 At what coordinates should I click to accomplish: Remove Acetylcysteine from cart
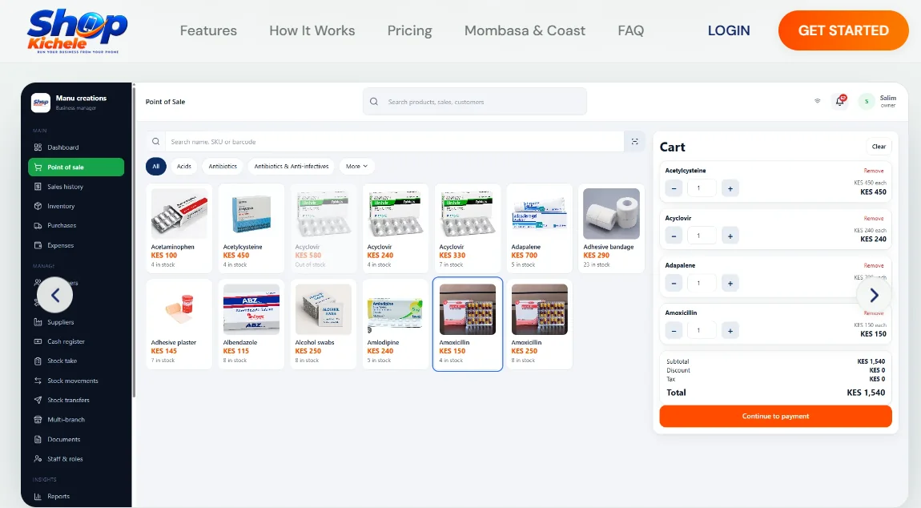tap(874, 171)
